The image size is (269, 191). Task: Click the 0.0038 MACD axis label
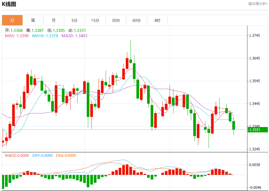click(x=254, y=165)
